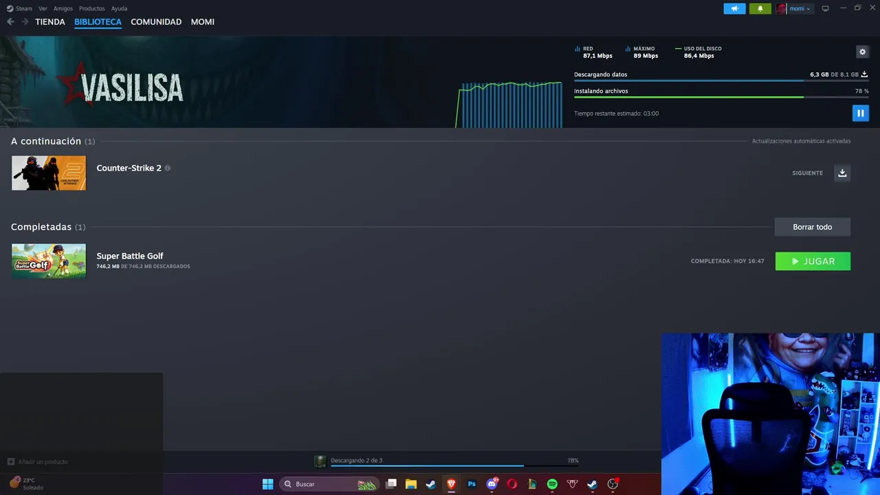Screen dimensions: 880x495
Task: Open Brave browser from the taskbar
Action: click(x=451, y=484)
